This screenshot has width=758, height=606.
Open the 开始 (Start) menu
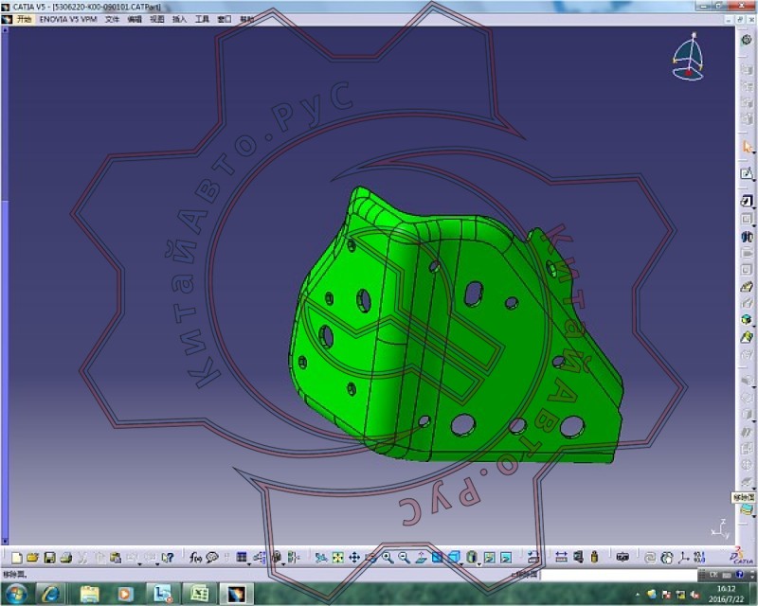[24, 19]
